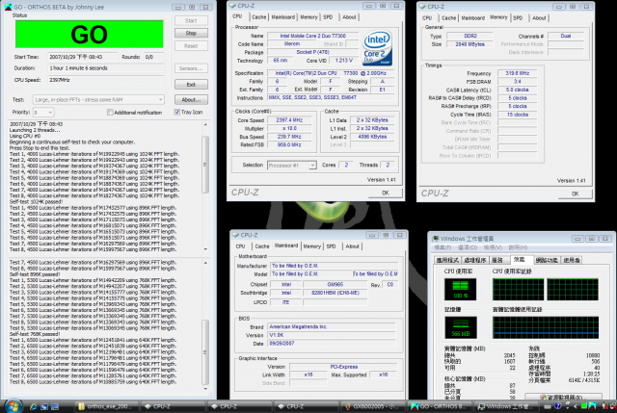617x413 pixels.
Task: Open Memory tab in the Mainboard CPU-Z window
Action: (x=312, y=246)
